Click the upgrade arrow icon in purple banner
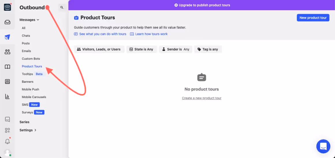 click(x=176, y=5)
